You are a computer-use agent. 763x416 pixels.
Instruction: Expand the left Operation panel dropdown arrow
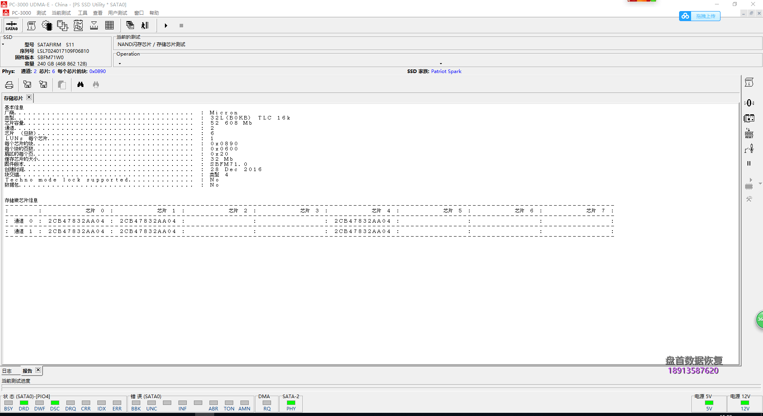pyautogui.click(x=120, y=64)
